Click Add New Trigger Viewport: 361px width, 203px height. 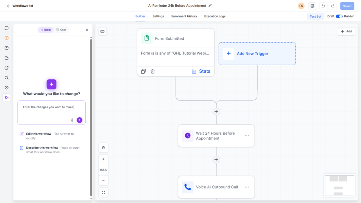(x=257, y=54)
